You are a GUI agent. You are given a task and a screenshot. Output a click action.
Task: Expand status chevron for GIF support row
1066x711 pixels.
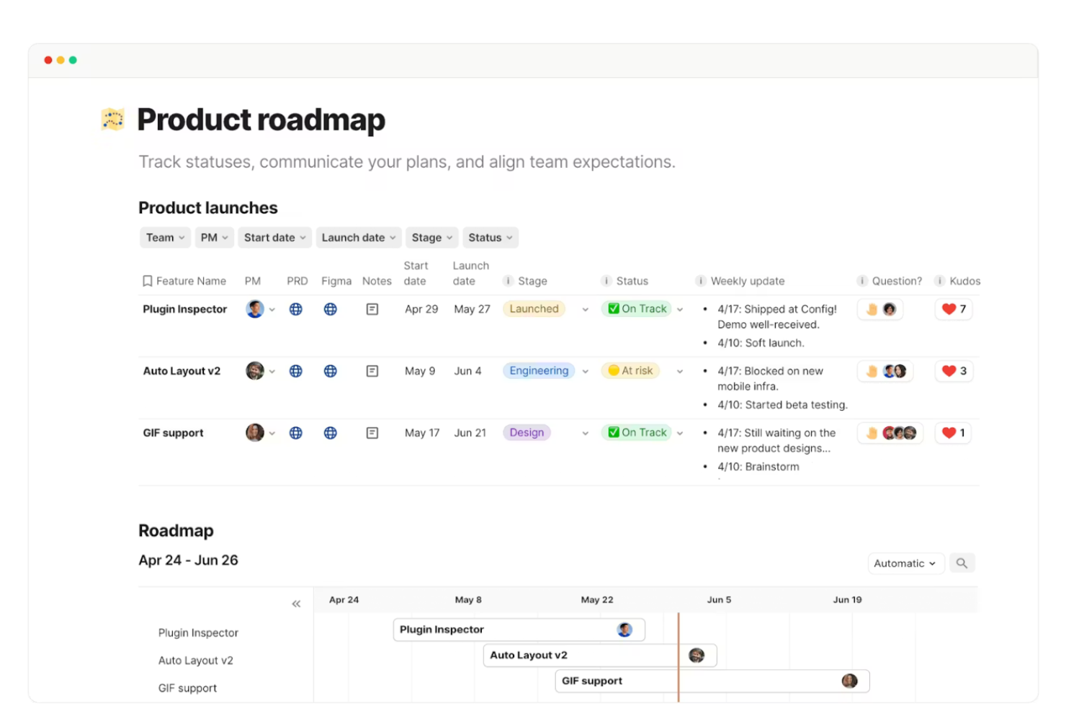pos(680,434)
